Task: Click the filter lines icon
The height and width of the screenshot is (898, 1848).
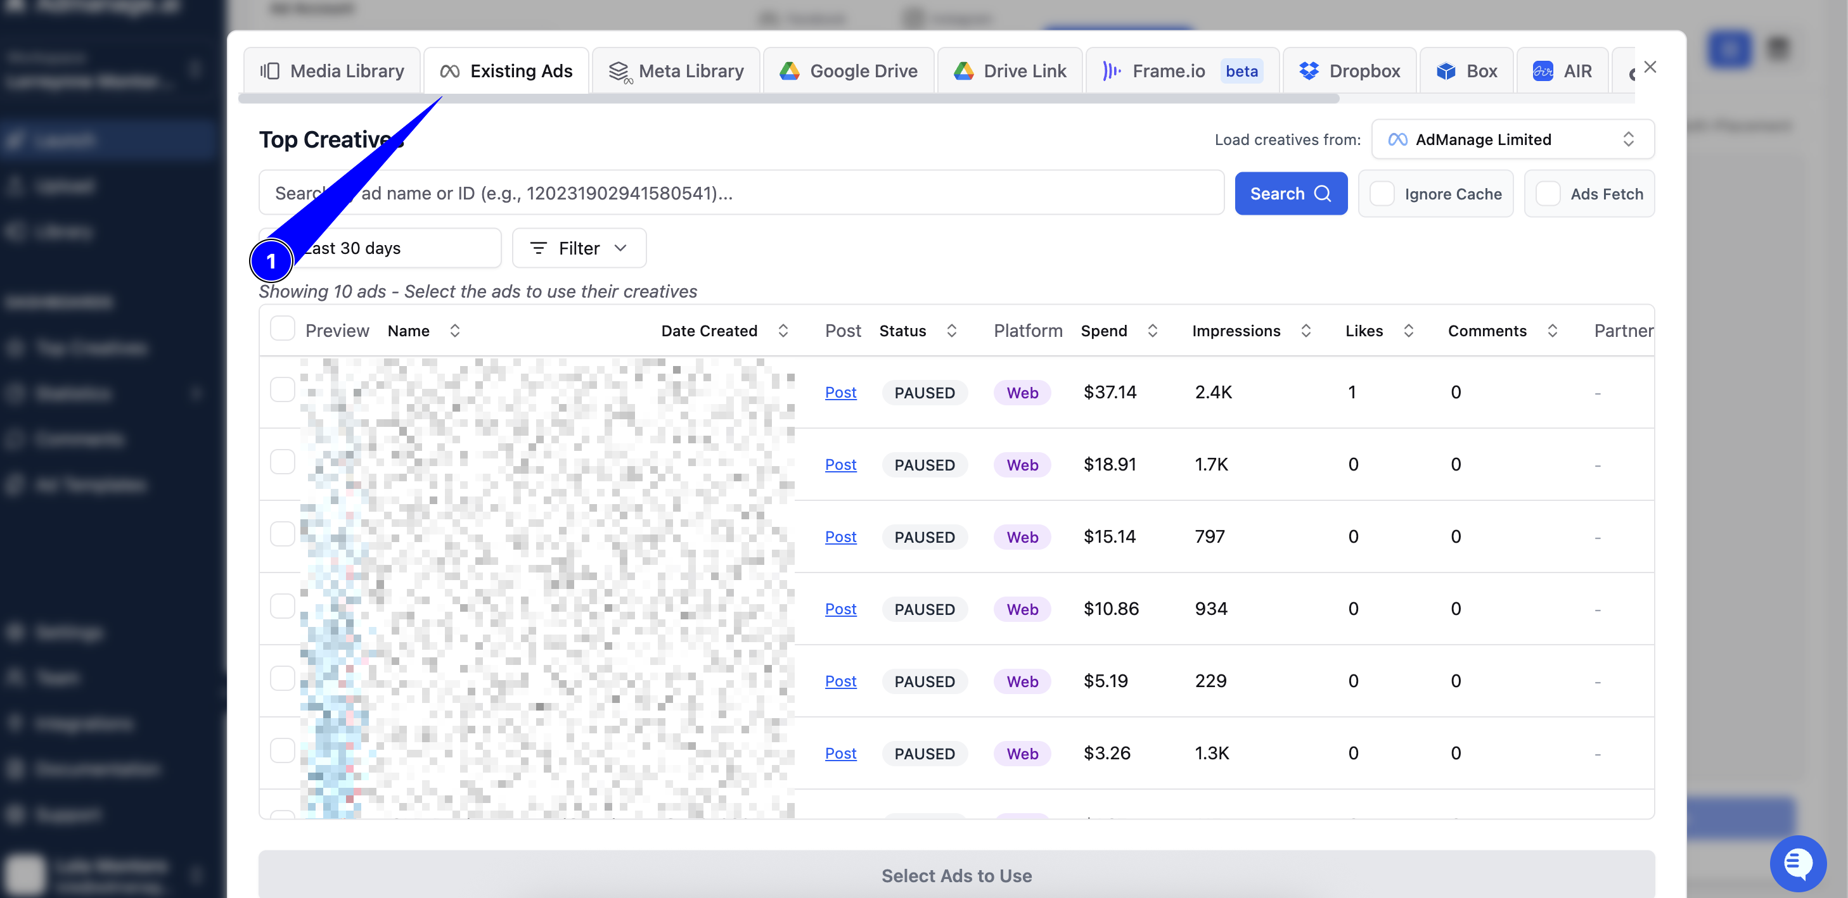Action: click(x=538, y=248)
